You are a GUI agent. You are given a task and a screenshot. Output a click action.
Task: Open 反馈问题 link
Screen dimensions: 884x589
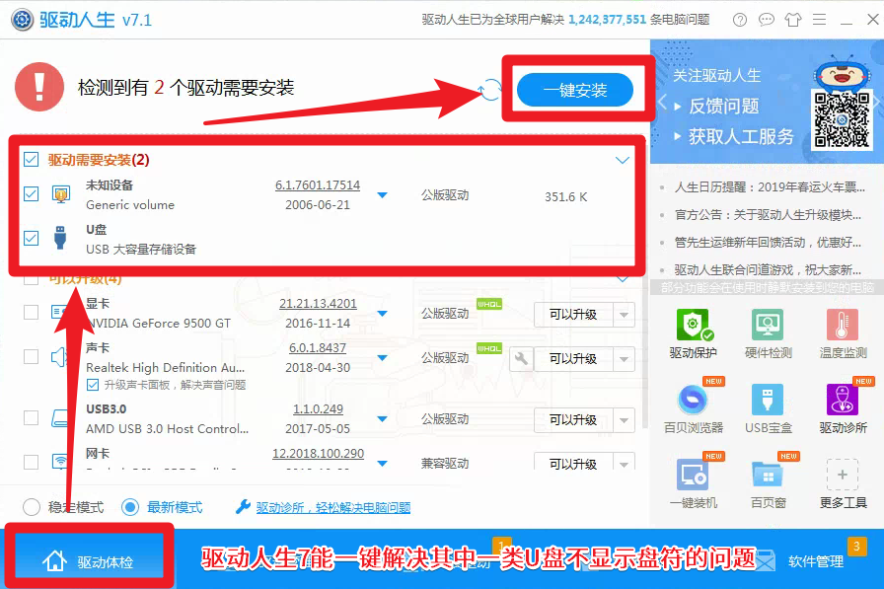click(723, 106)
